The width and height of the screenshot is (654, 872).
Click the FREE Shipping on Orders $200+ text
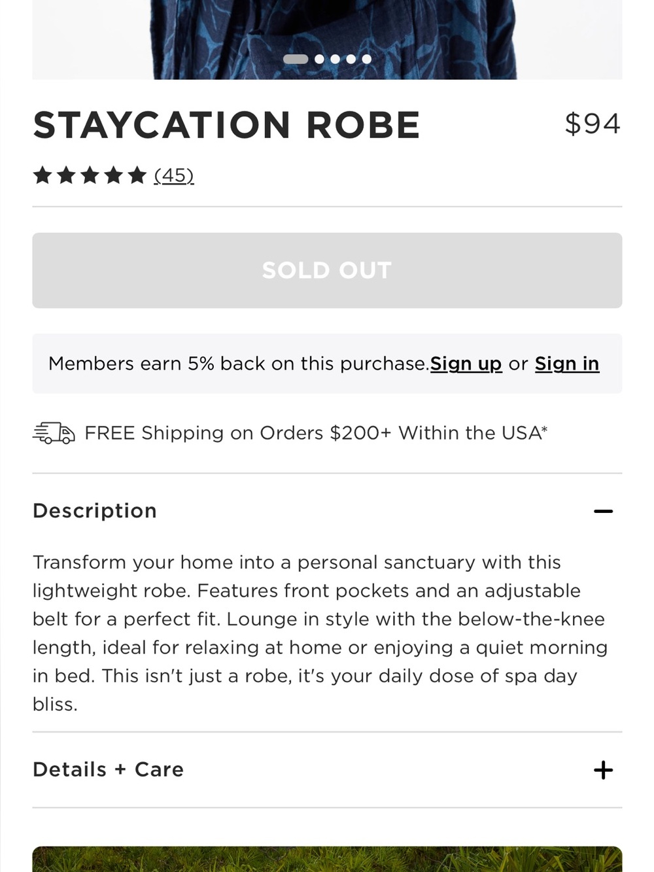coord(316,433)
